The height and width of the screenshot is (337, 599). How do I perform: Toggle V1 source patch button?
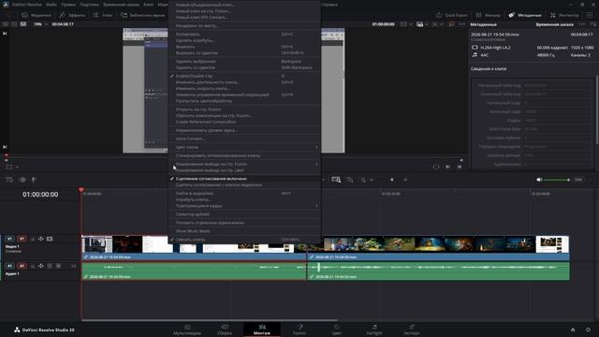(10, 239)
